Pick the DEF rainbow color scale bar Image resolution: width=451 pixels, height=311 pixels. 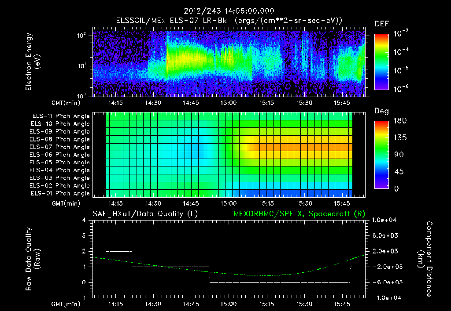tap(381, 61)
